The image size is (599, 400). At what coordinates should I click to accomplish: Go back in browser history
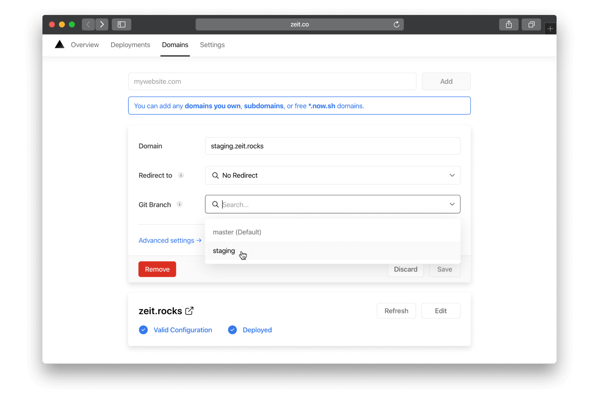click(88, 24)
